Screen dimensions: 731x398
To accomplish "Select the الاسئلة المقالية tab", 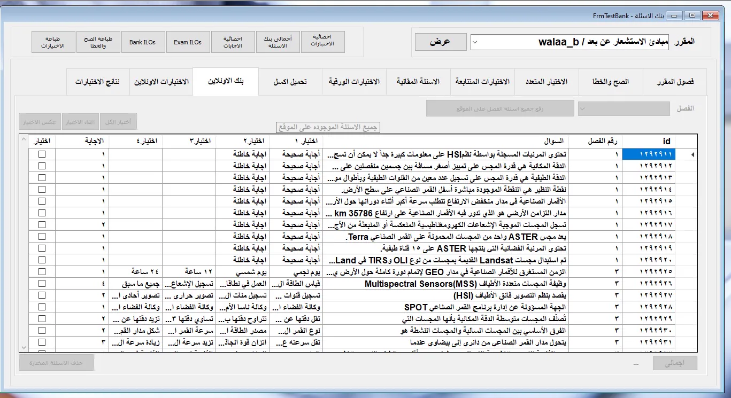I will pyautogui.click(x=418, y=82).
